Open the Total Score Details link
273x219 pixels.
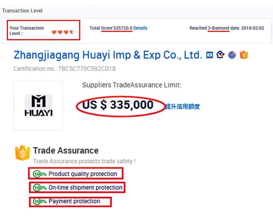[140, 28]
